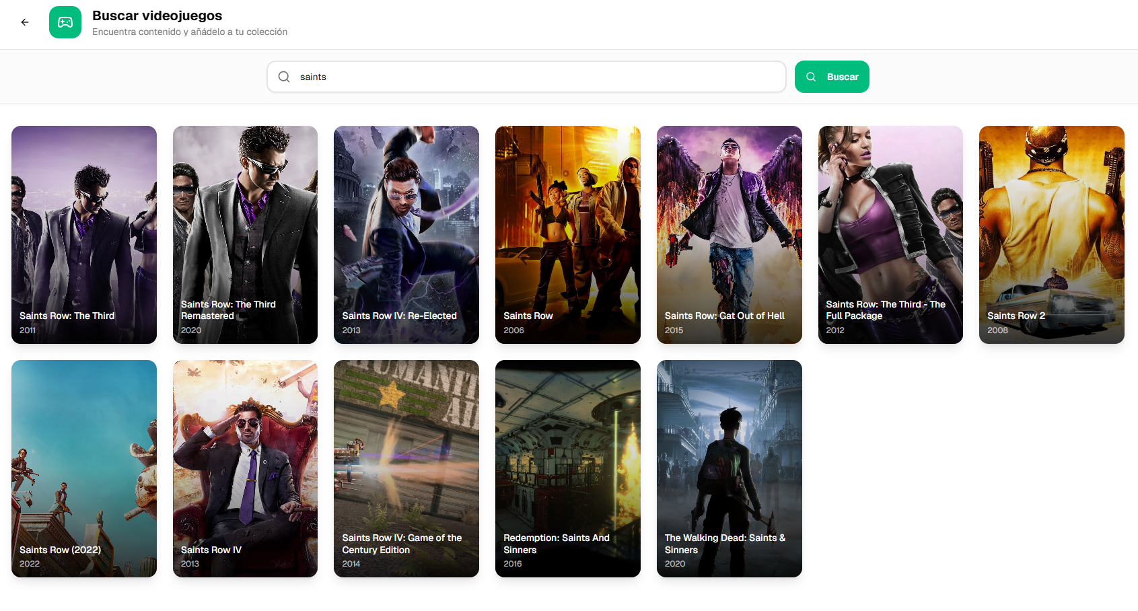Viewport: 1138px width, 611px height.
Task: Open Saints Row 2 from 2008
Action: tap(1052, 234)
